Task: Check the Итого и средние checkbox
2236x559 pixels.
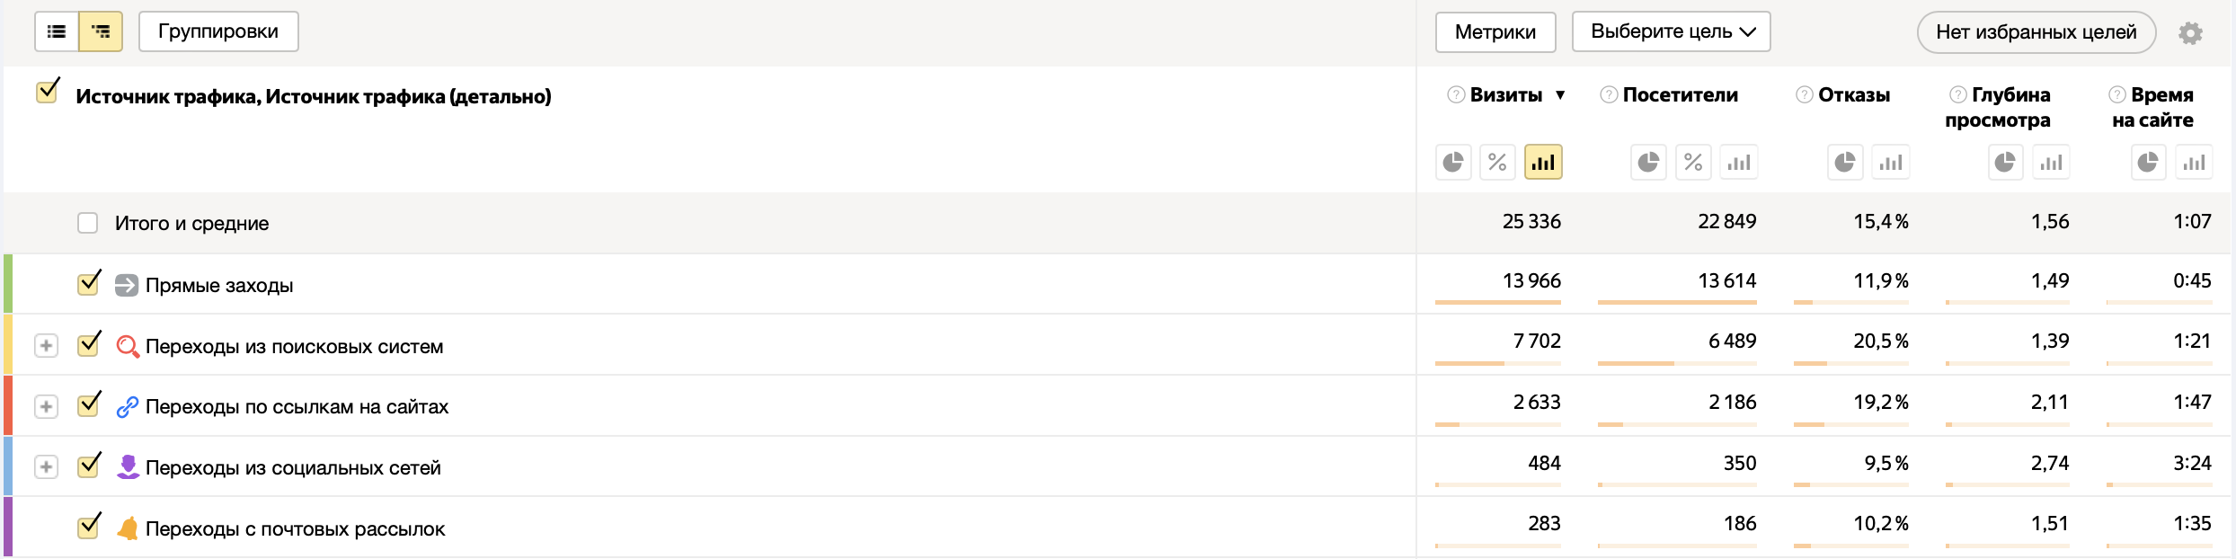Action: coord(87,223)
